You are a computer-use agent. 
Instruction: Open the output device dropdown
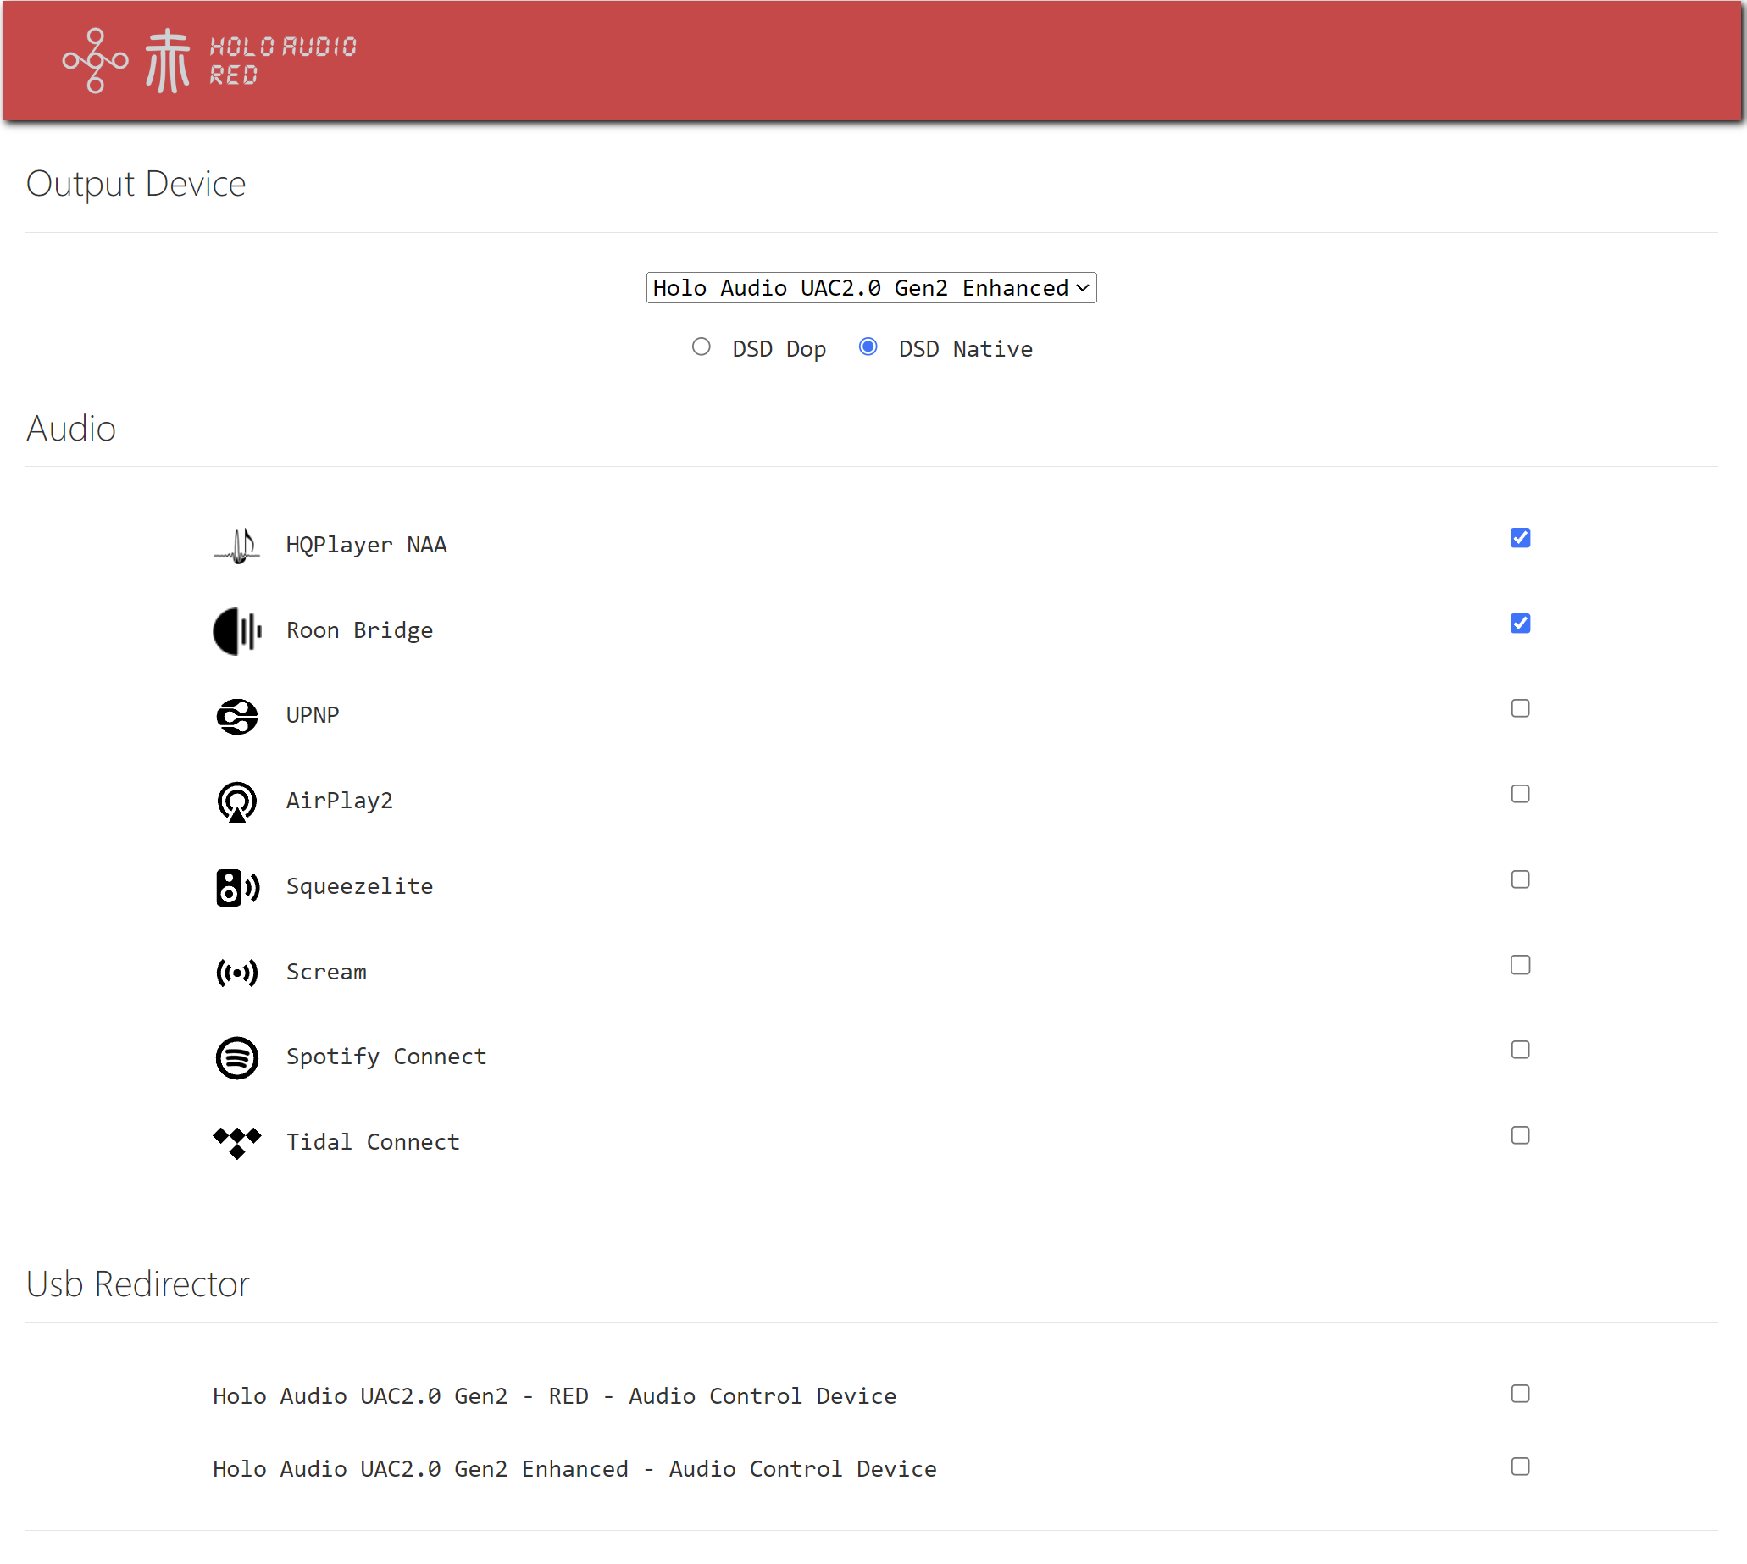click(870, 288)
